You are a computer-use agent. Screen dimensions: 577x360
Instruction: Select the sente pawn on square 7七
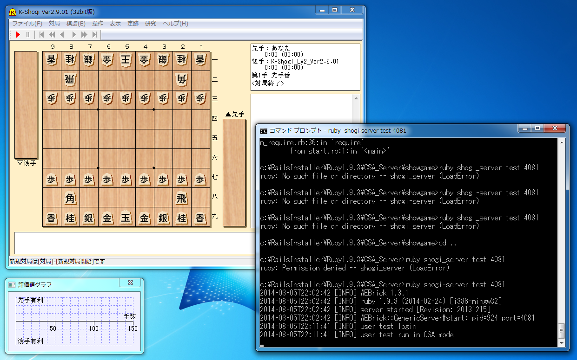[x=89, y=179]
